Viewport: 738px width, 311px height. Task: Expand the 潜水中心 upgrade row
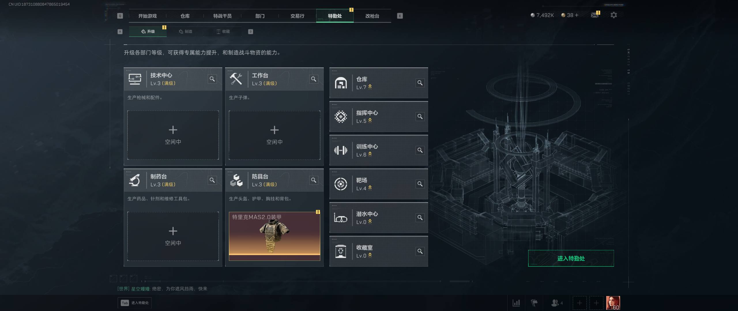point(379,218)
